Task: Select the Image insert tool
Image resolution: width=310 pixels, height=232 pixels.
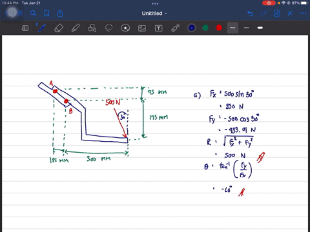Action: click(x=142, y=28)
